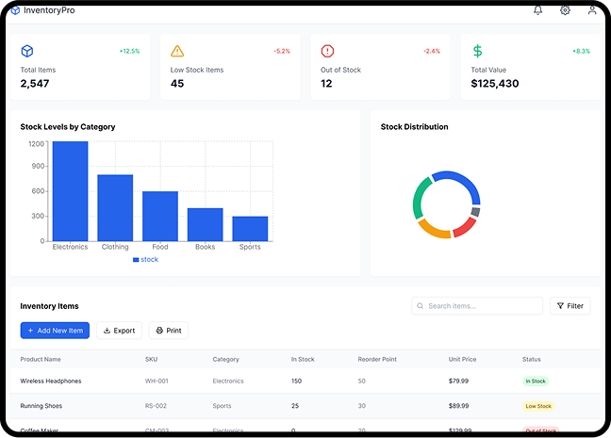The width and height of the screenshot is (611, 438).
Task: Click the InventoryPro cube logo icon
Action: [15, 10]
